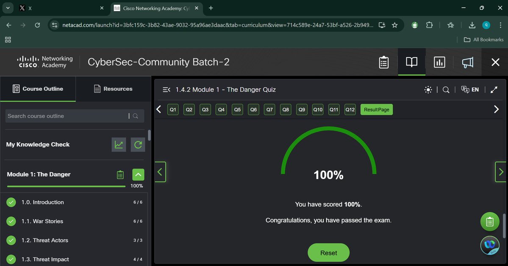Open the next quiz page with right chevron
This screenshot has height=266, width=508.
click(496, 109)
